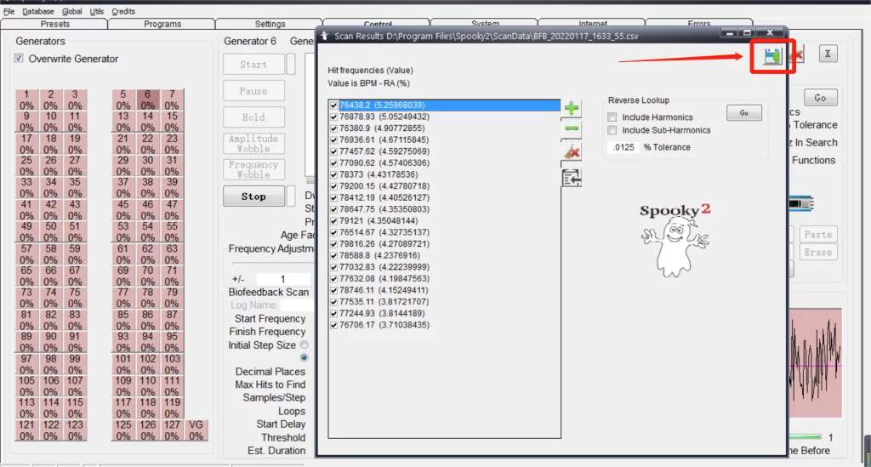Select generator tile number 6

(x=147, y=100)
